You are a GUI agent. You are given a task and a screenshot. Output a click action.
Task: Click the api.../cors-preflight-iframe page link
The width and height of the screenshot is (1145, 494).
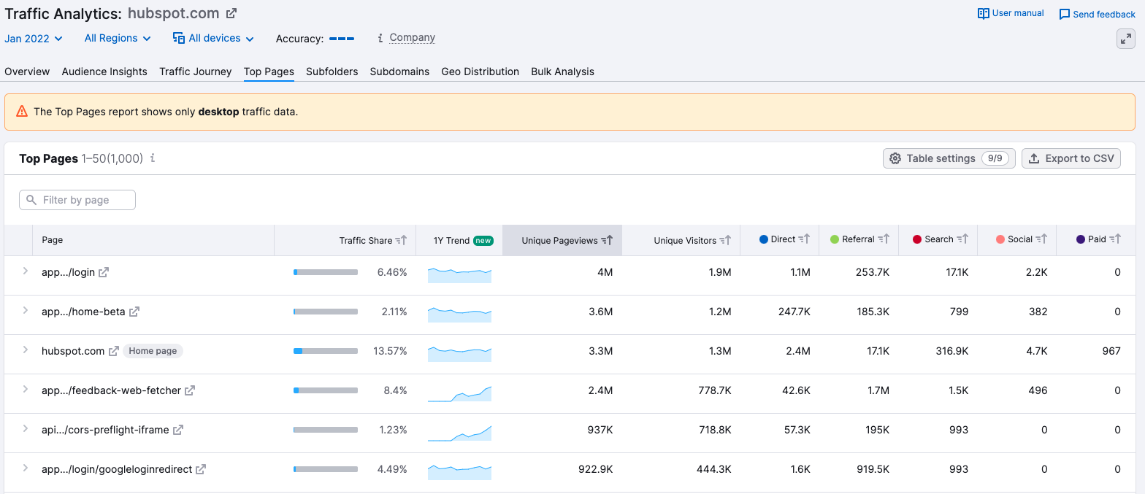click(105, 430)
